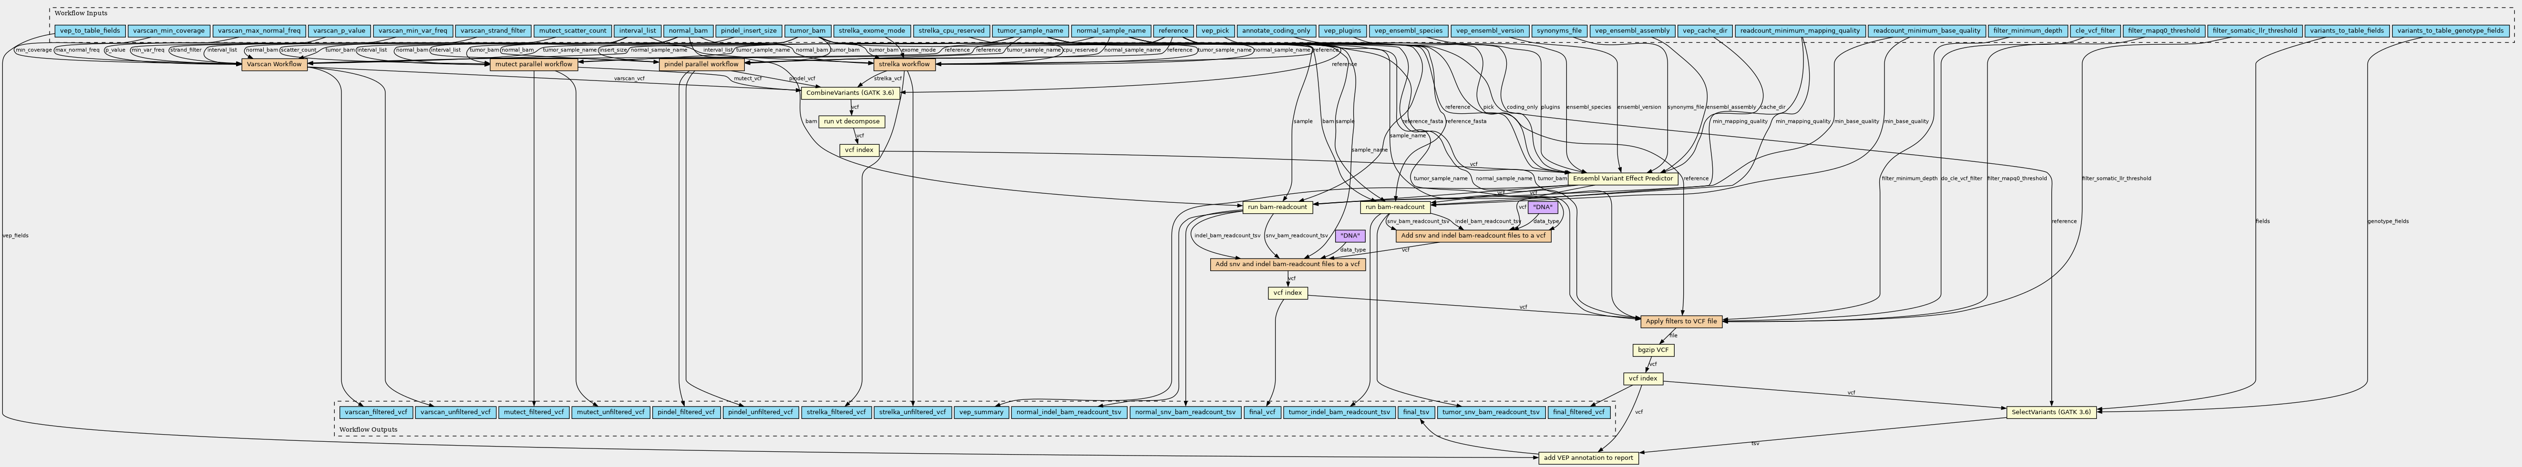The height and width of the screenshot is (467, 2522).
Task: Select readcount_minimum_mapping_quality input node
Action: pyautogui.click(x=1800, y=31)
